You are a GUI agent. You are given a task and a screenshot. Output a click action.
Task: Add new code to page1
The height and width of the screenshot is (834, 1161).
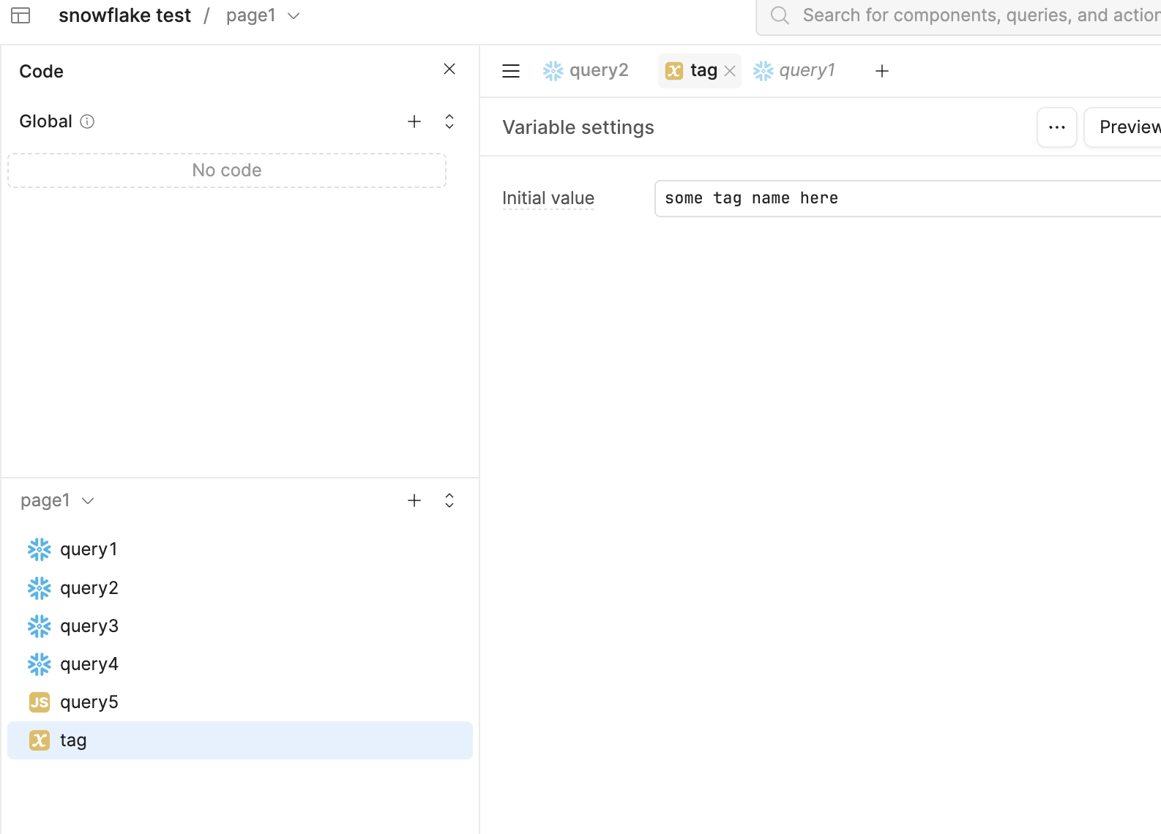click(x=414, y=500)
